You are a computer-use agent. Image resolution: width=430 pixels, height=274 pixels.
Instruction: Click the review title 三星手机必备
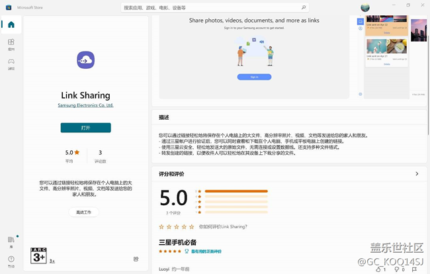[178, 242]
